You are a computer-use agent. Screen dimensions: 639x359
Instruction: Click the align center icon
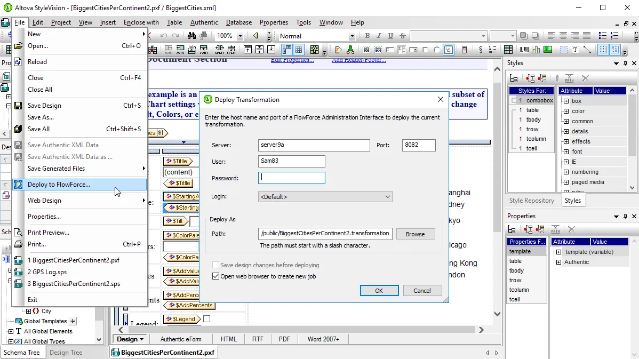(563, 36)
